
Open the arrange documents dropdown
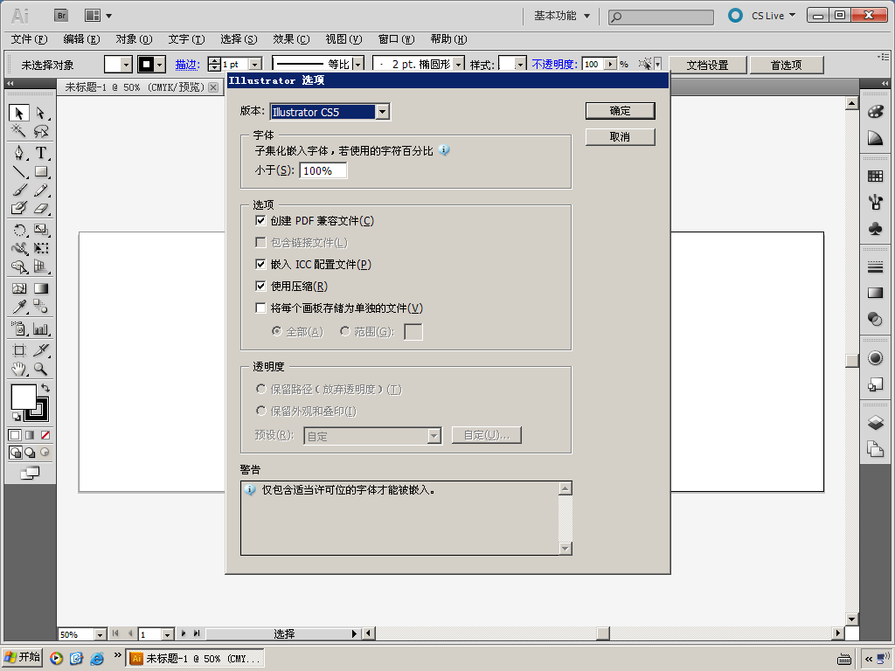pos(98,16)
